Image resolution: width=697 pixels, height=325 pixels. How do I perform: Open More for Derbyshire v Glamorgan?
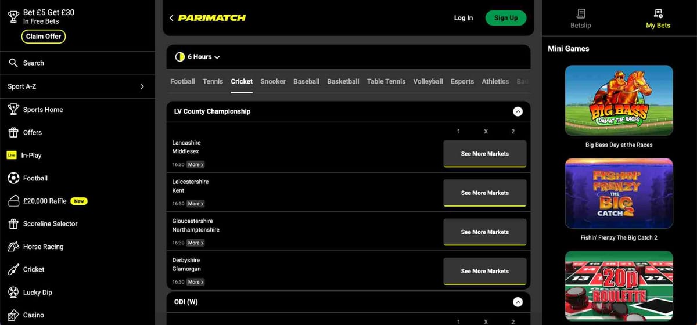click(196, 282)
